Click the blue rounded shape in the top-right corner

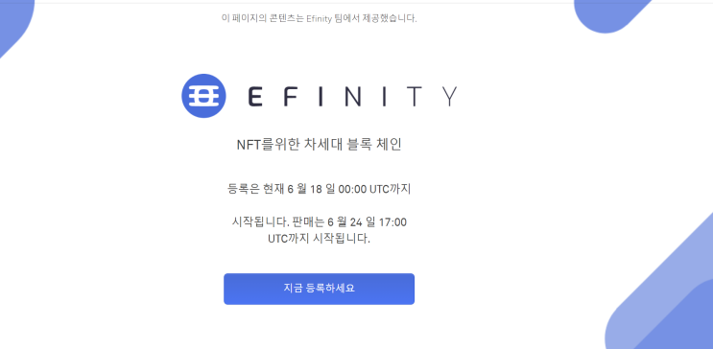coord(607,13)
